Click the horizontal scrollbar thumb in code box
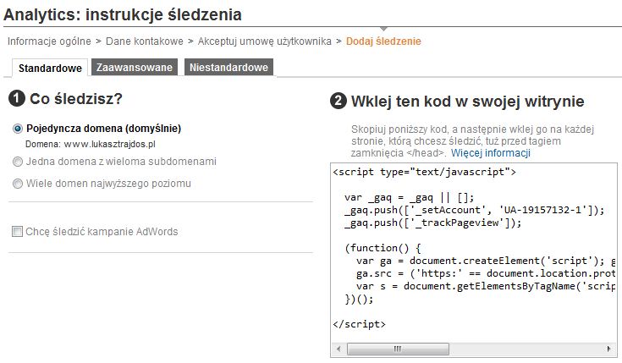This screenshot has width=622, height=363. [398, 349]
